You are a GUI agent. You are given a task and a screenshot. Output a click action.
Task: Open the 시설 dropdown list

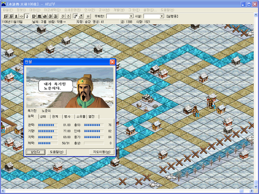click(162, 16)
